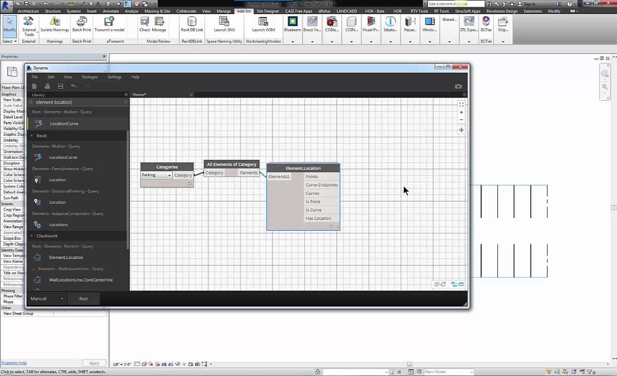This screenshot has height=376, width=617.
Task: Close the Home* workspace tab
Action: 191,95
